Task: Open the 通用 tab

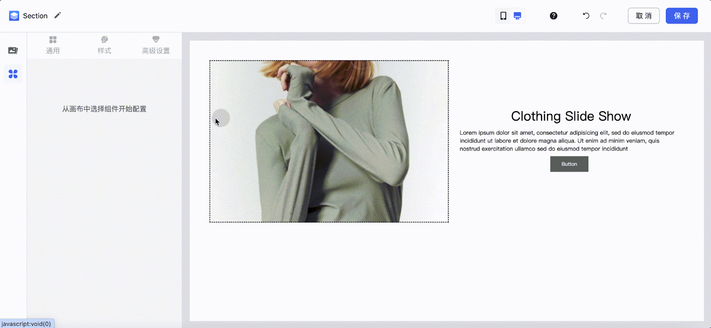Action: click(x=53, y=45)
